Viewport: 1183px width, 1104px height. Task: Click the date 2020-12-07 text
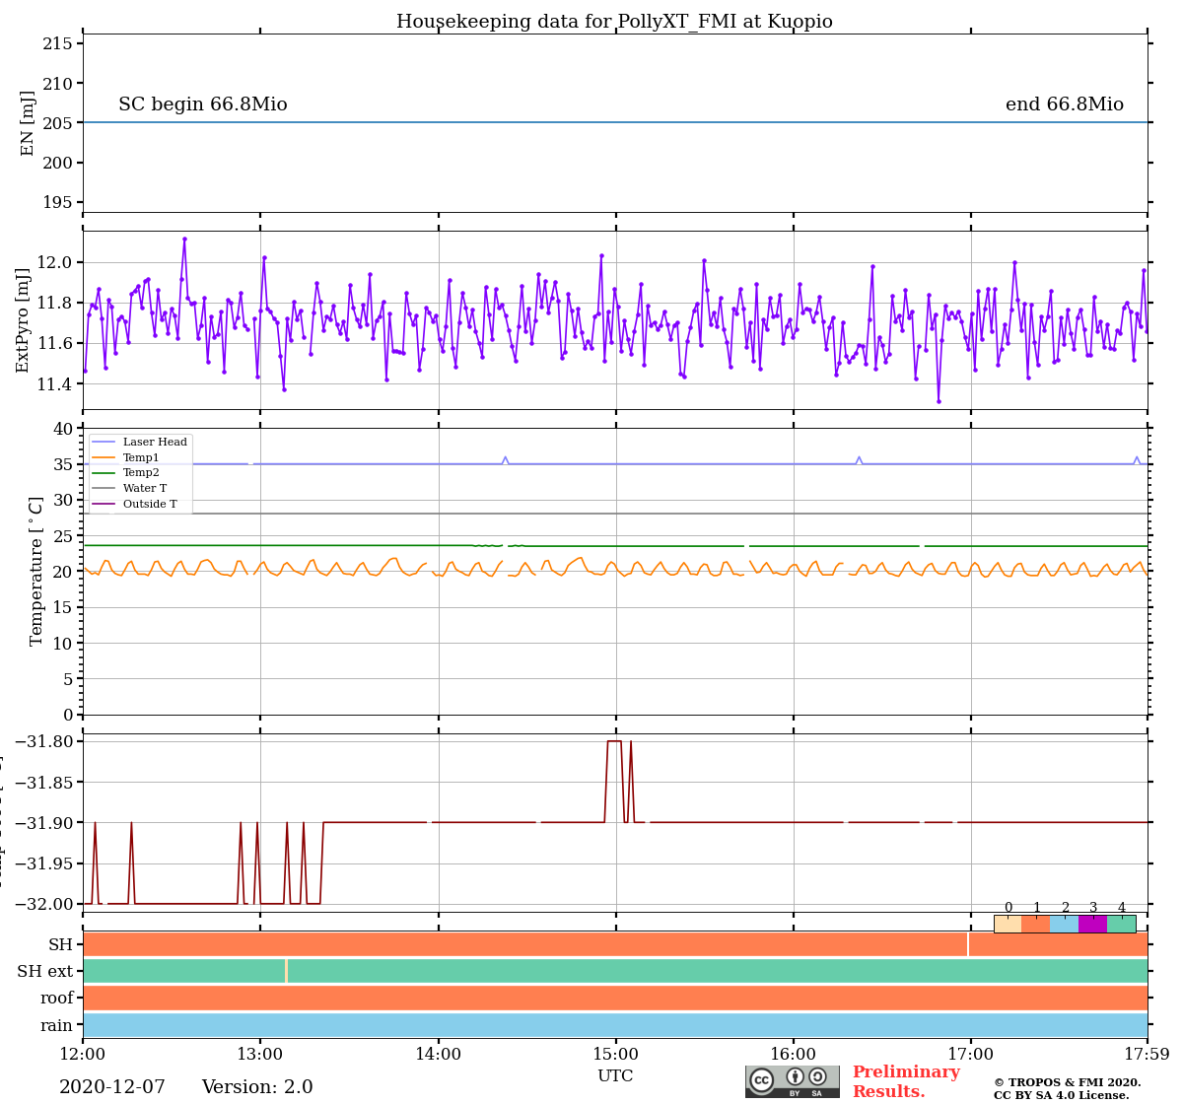(x=112, y=1087)
